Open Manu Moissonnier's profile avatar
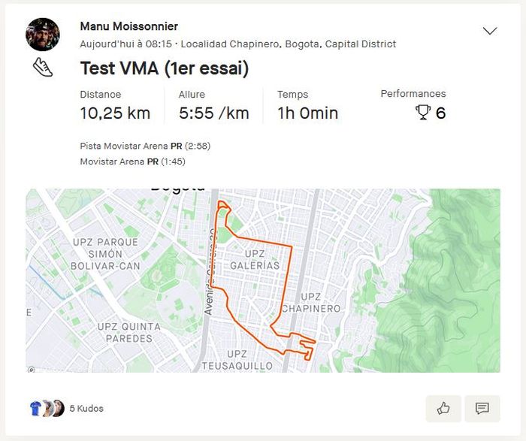The width and height of the screenshot is (526, 441). tap(43, 34)
